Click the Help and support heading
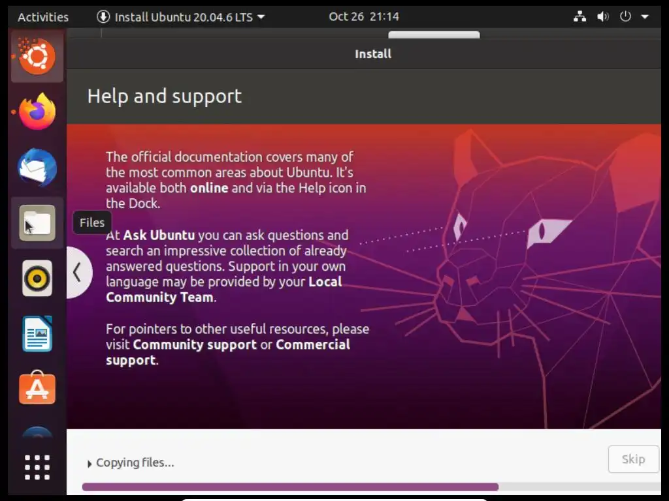This screenshot has height=501, width=669. click(x=164, y=97)
